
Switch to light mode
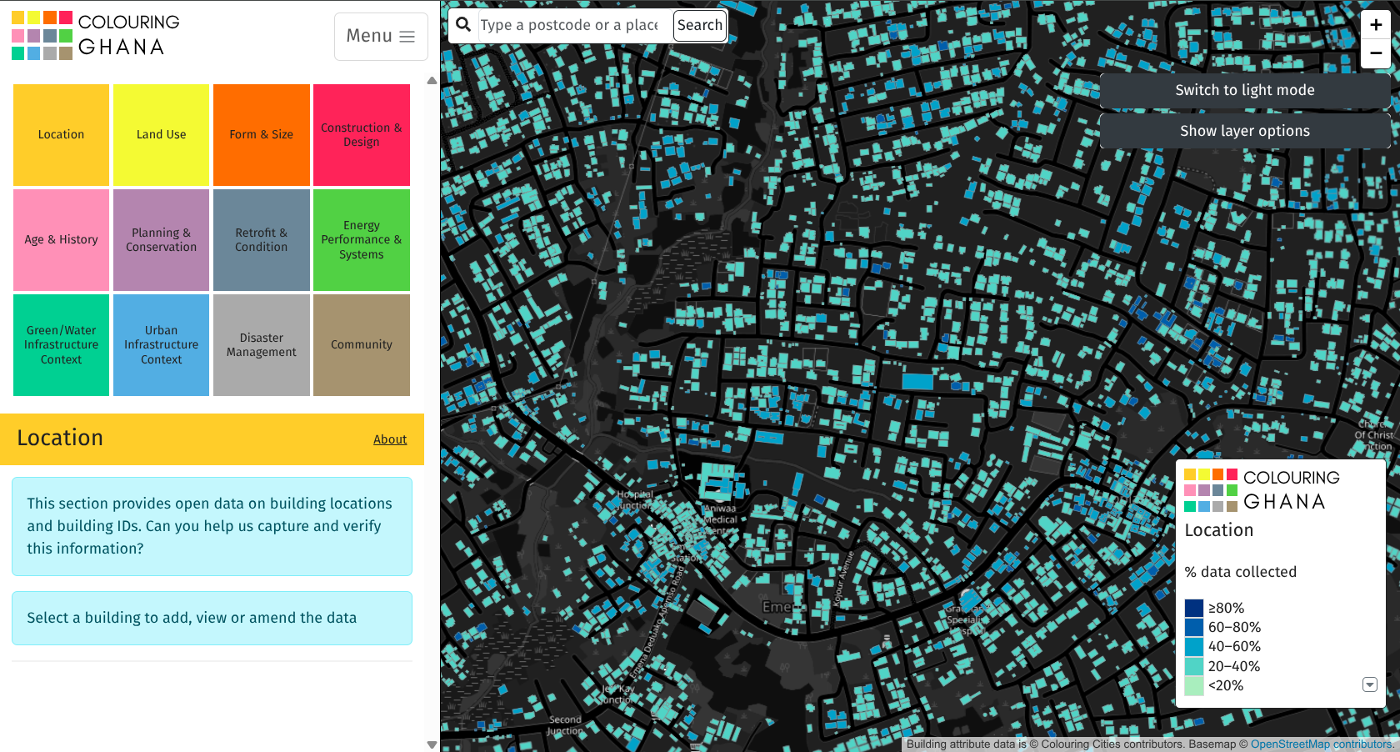1245,90
